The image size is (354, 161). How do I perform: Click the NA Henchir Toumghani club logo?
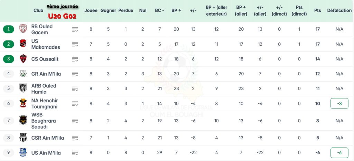pyautogui.click(x=23, y=103)
